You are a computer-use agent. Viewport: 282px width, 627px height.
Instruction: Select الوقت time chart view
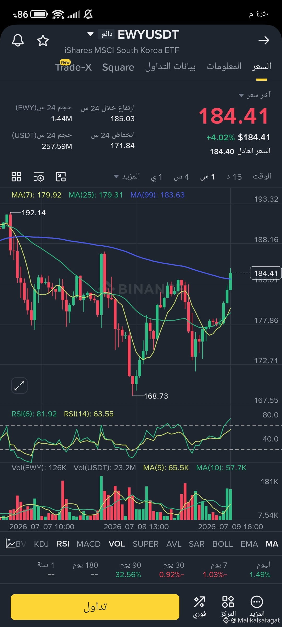(262, 177)
